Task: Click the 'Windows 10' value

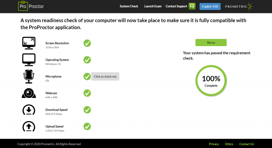Action: 53,64
